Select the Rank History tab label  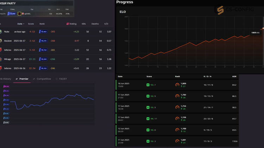(5, 79)
